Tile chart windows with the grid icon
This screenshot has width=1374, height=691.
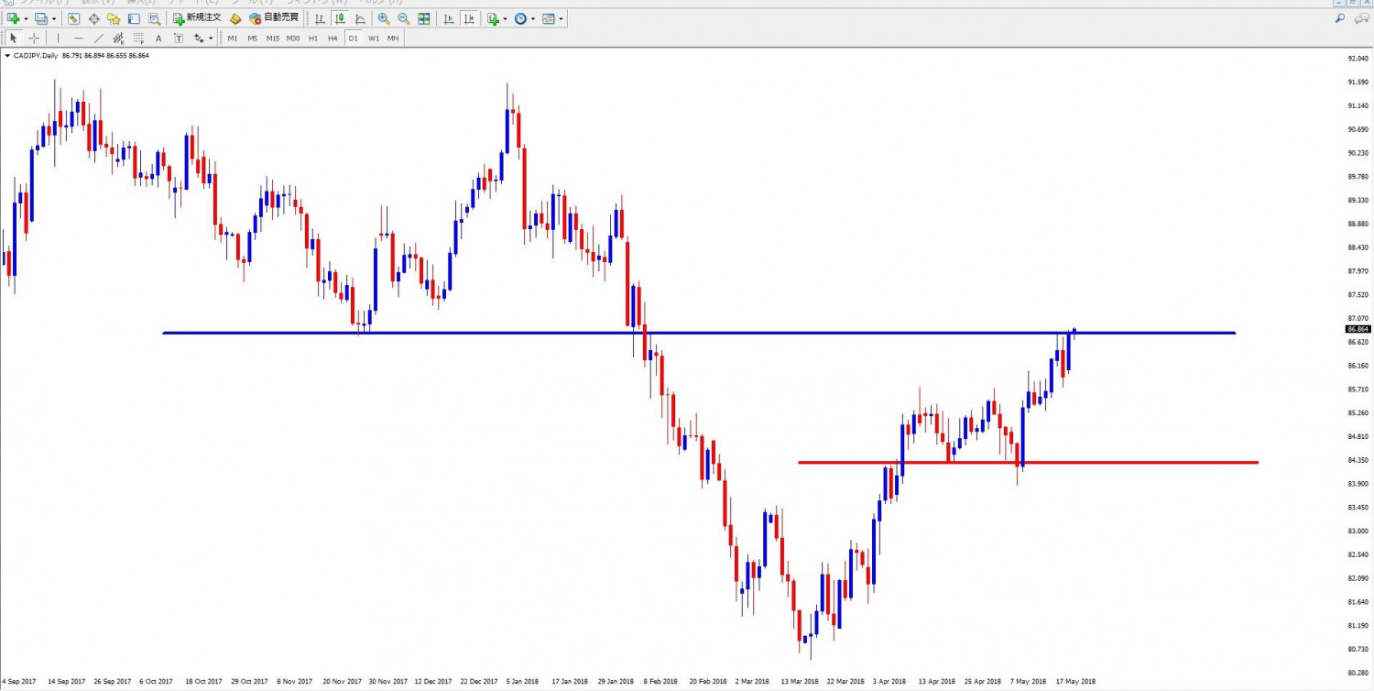(x=424, y=18)
